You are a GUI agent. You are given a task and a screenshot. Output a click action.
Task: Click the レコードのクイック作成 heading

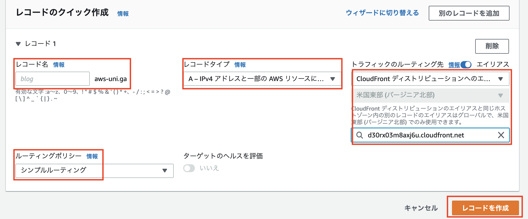[62, 12]
